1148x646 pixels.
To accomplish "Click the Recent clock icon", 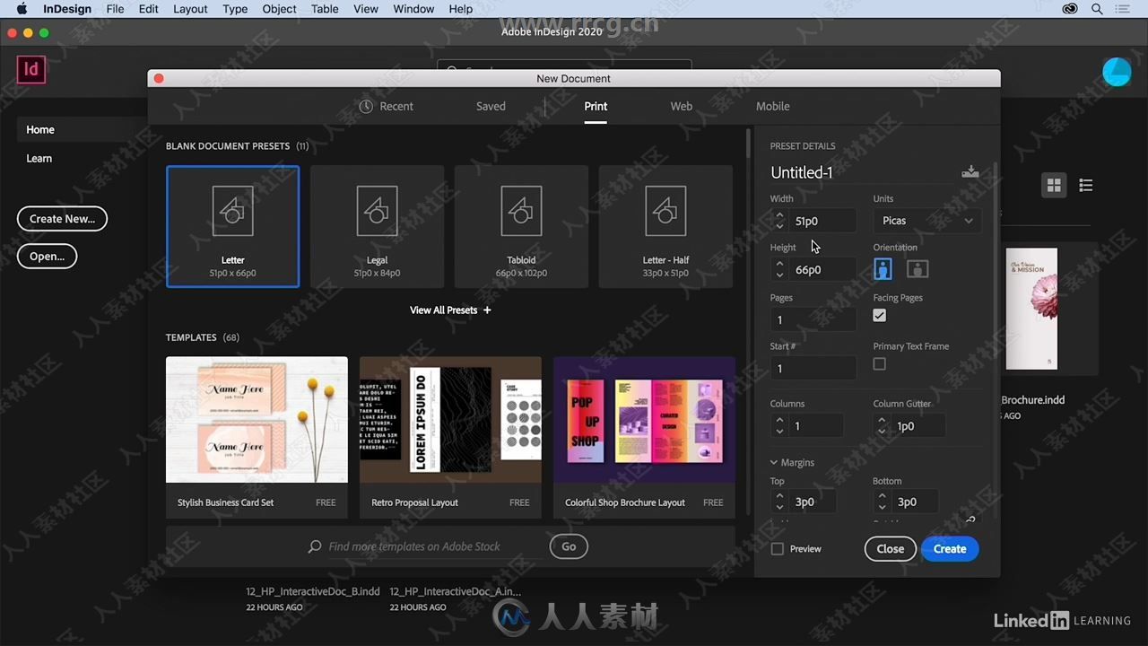I will [366, 106].
